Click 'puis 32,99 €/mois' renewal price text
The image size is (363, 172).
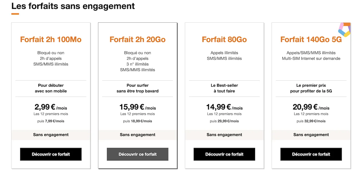[311, 121]
